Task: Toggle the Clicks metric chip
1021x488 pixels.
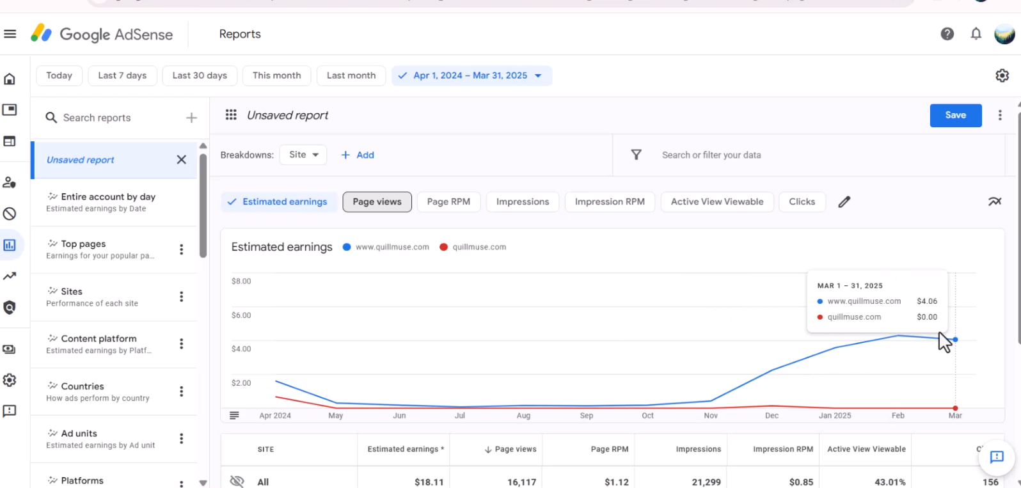Action: point(802,201)
